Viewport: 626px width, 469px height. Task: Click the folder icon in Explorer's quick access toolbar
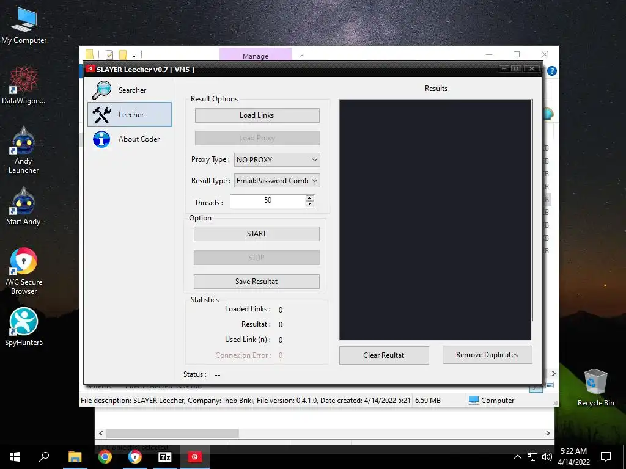(x=89, y=54)
